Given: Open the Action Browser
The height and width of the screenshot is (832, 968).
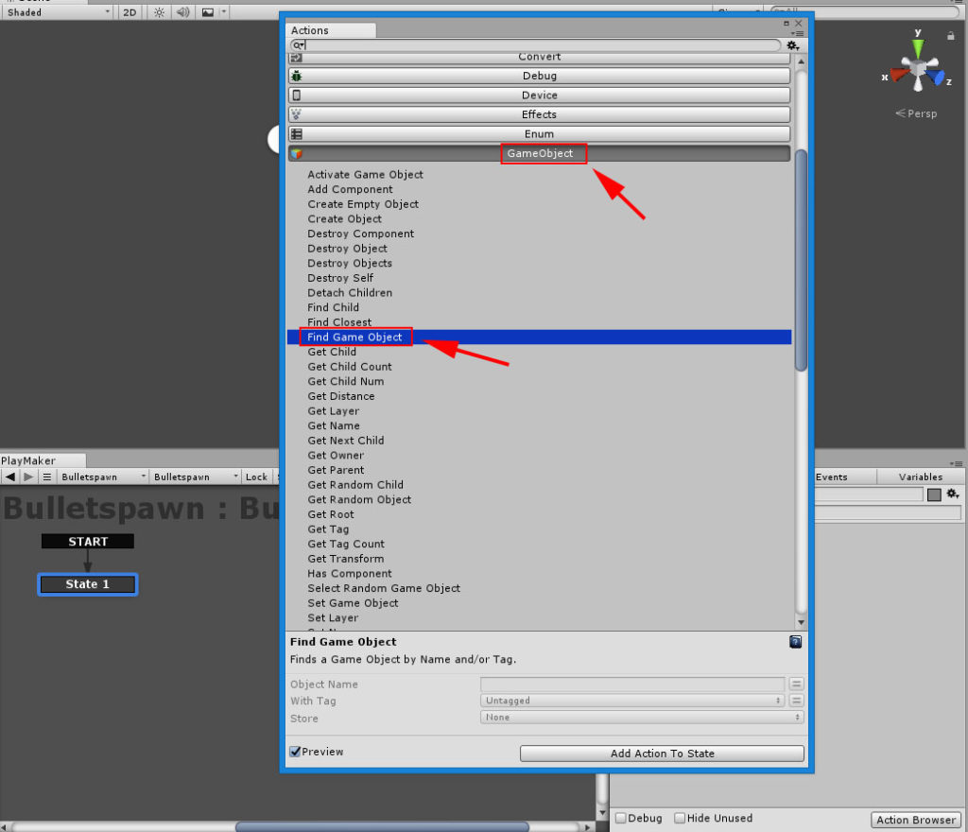Looking at the screenshot, I should [x=915, y=820].
